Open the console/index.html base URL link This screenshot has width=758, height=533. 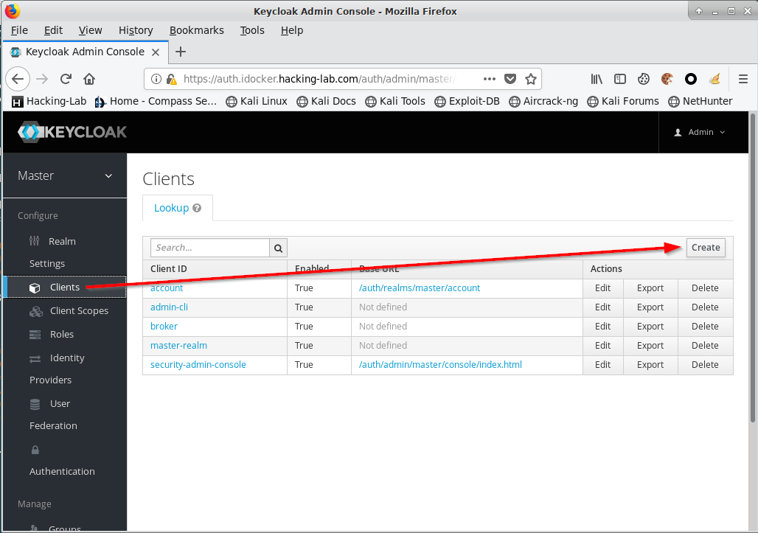tap(440, 365)
